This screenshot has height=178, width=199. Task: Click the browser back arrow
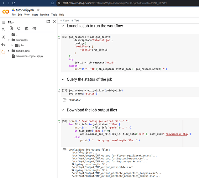pyautogui.click(x=4, y=3)
